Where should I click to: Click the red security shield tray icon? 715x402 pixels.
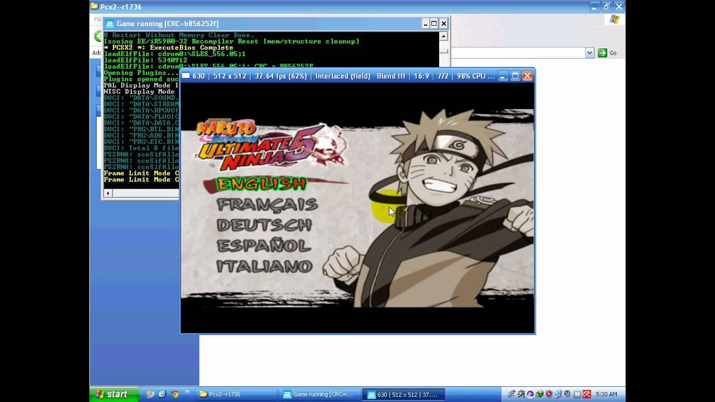(x=549, y=394)
